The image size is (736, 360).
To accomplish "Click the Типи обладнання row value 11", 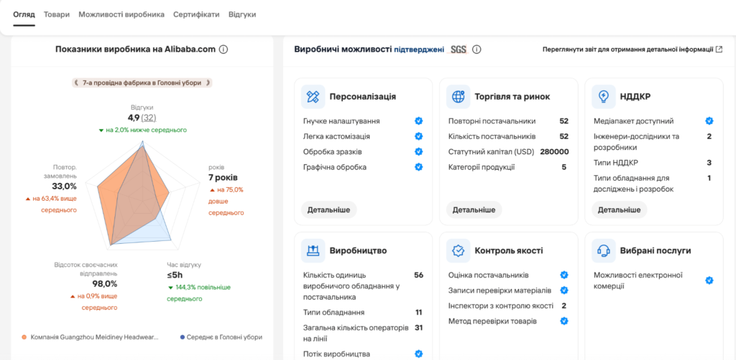I will [x=419, y=312].
